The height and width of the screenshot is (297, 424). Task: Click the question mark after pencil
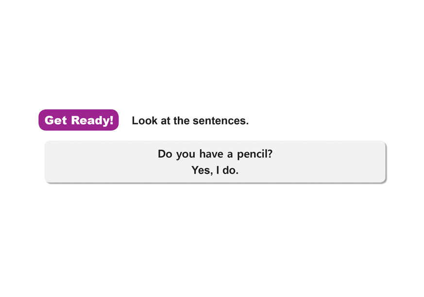[x=270, y=154]
